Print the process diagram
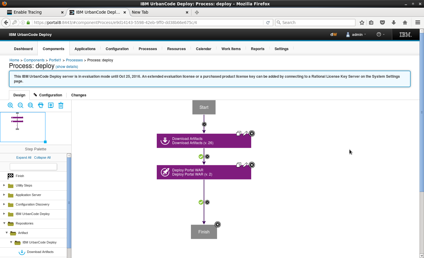 click(41, 105)
